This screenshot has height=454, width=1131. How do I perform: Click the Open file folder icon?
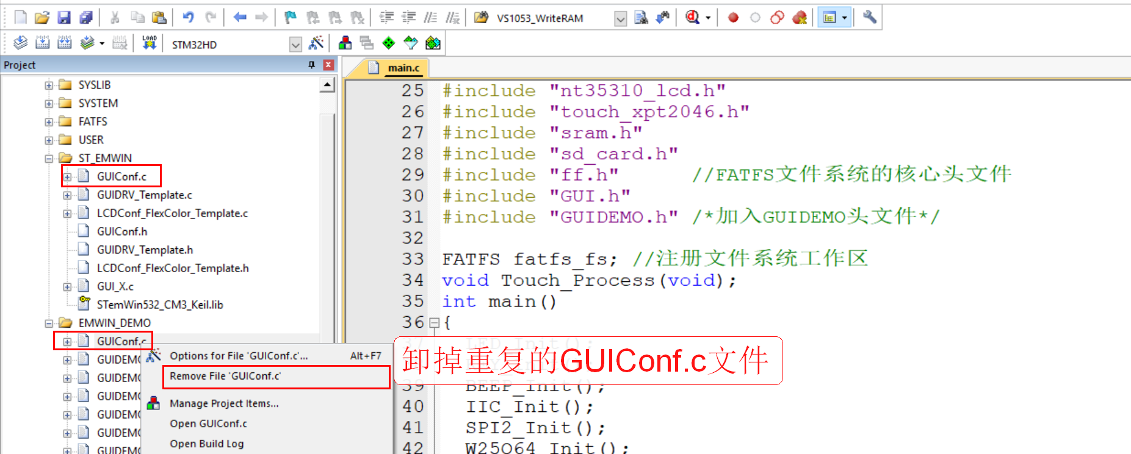(x=42, y=18)
